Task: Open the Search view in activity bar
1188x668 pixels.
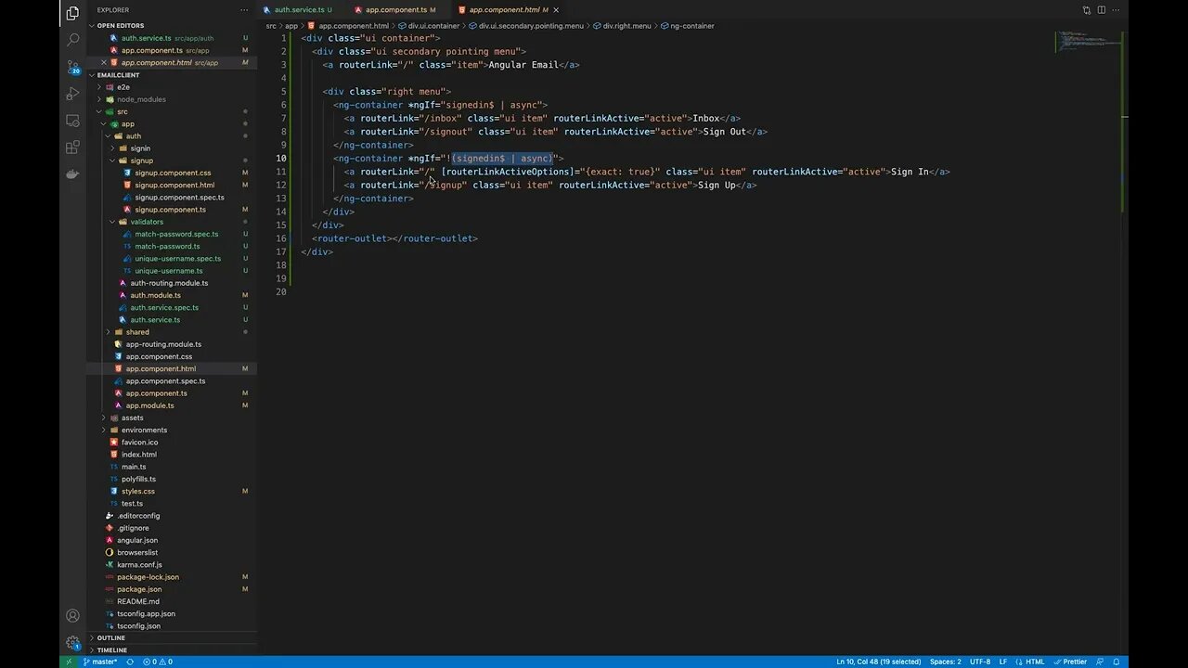Action: pos(72,40)
